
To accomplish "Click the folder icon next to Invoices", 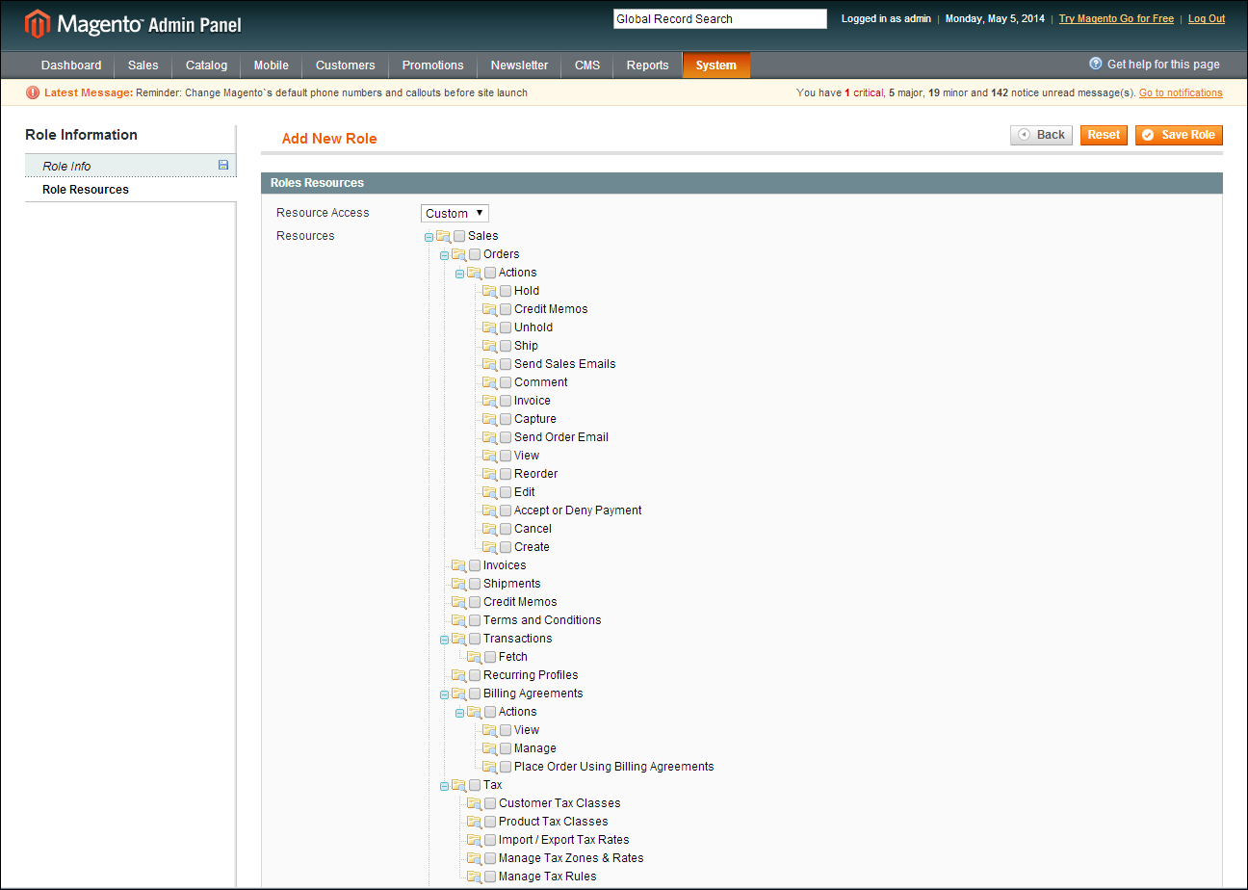I will (x=458, y=565).
